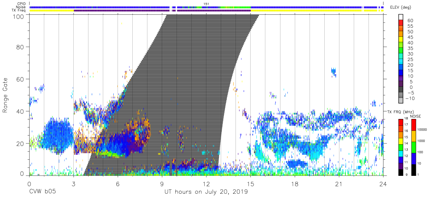Click the purple segment of the TX Freq strip
The image size is (431, 199).
(x=162, y=11)
